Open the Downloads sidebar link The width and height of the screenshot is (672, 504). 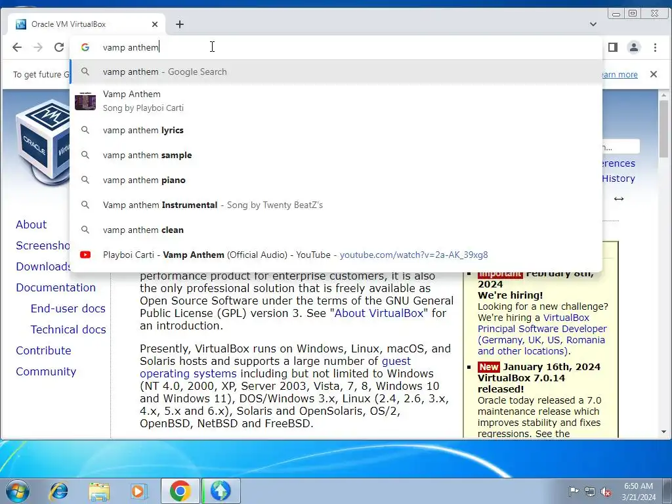(43, 266)
